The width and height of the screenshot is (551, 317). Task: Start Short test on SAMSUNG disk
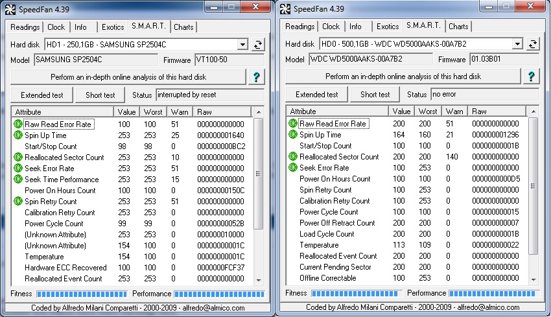click(x=100, y=95)
